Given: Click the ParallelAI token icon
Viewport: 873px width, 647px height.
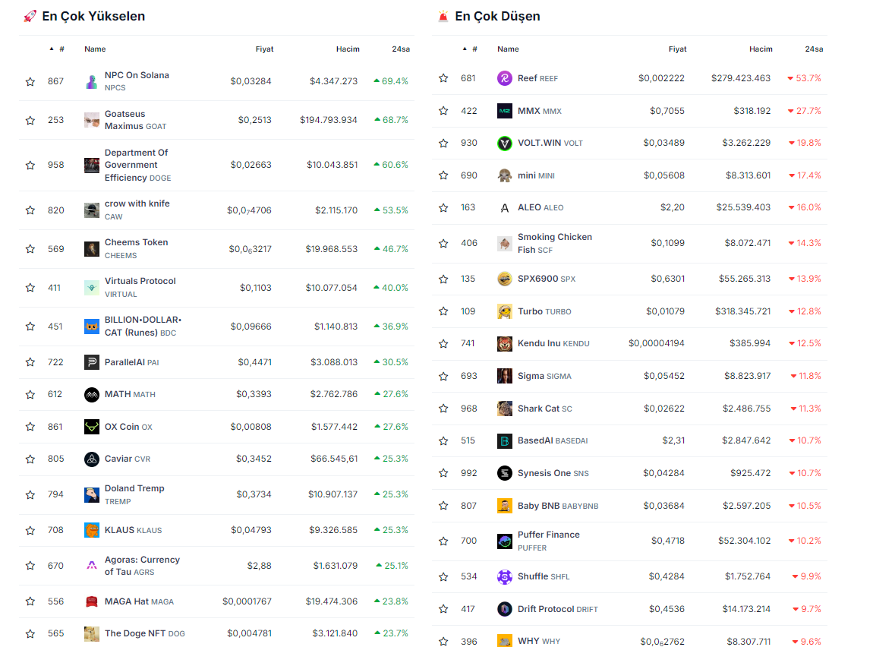Looking at the screenshot, I should pyautogui.click(x=92, y=362).
